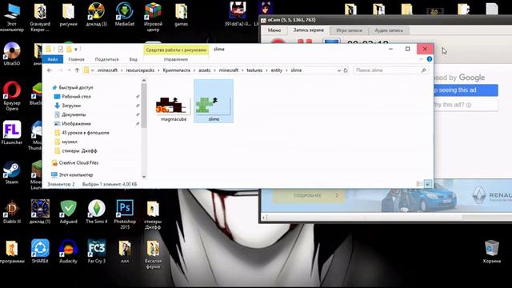512x288 pixels.
Task: Open the Файл tab in Explorer
Action: pos(53,59)
